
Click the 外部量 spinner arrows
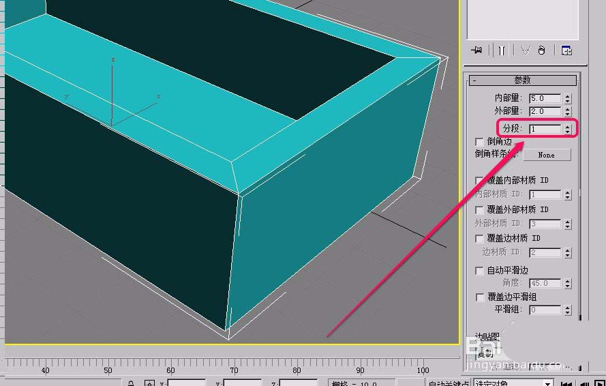click(567, 111)
